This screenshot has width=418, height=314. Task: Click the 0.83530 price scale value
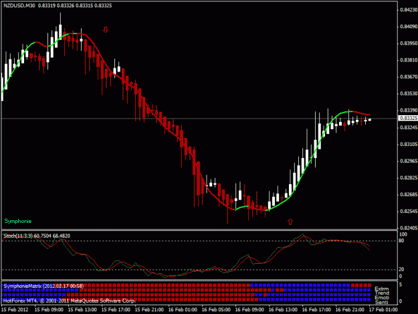(x=409, y=94)
